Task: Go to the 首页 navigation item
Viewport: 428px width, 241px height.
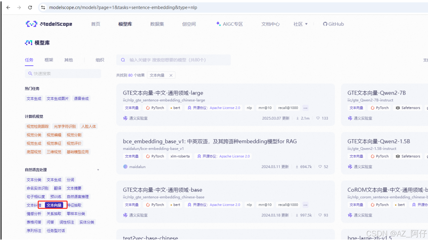Action: (x=96, y=24)
